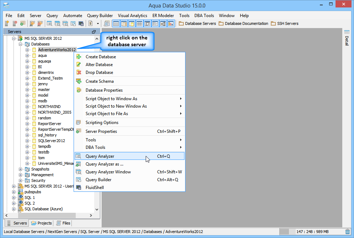
Task: Select the tempdb database row
Action: (x=44, y=146)
